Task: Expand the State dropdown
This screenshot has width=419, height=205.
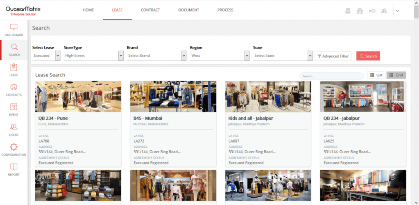Action: click(310, 56)
